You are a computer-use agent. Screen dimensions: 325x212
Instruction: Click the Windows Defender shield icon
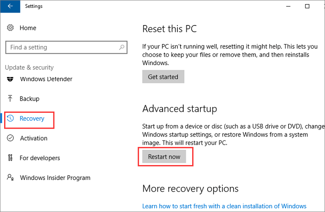tap(10, 79)
